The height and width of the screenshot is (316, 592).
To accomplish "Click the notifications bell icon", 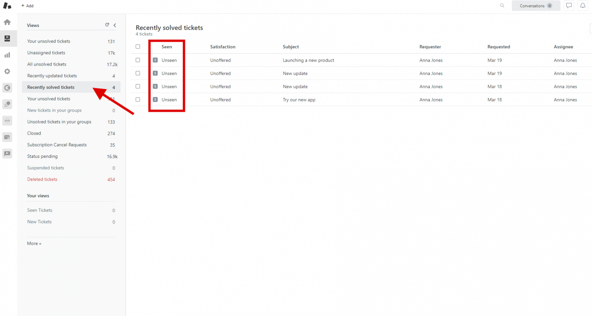I will [x=583, y=5].
